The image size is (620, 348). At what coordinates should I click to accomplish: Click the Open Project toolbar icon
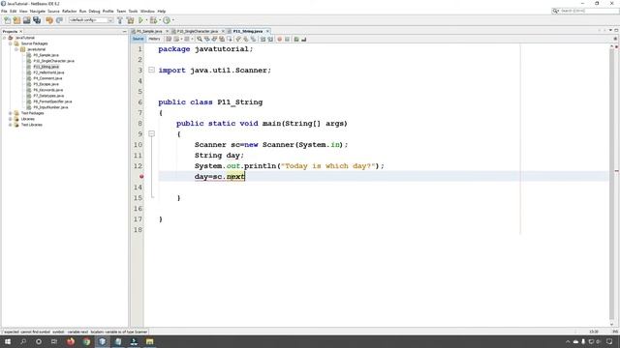click(26, 20)
